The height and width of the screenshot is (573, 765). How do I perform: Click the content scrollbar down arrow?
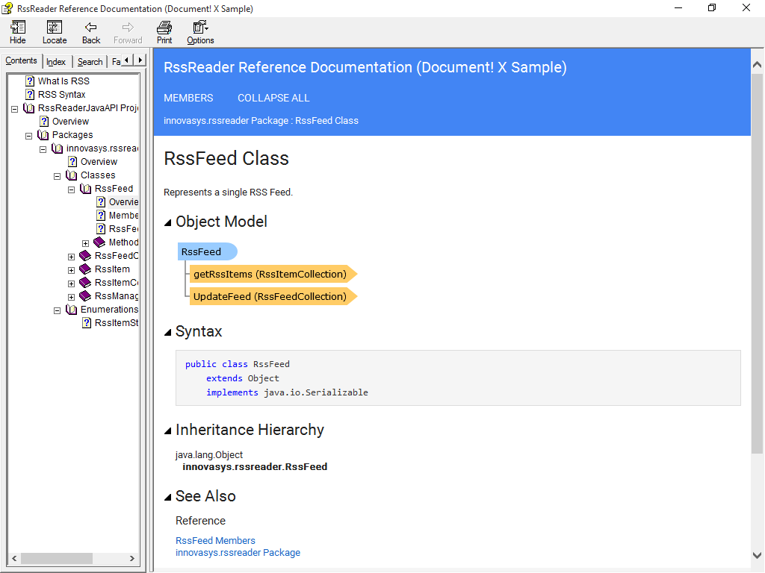757,555
